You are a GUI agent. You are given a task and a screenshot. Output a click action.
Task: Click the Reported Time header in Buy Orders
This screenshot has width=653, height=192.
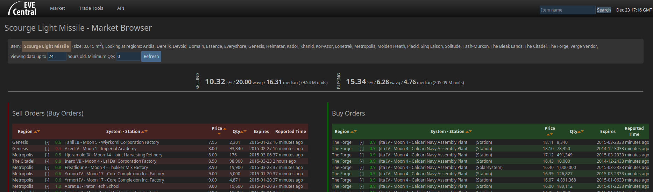(634, 131)
